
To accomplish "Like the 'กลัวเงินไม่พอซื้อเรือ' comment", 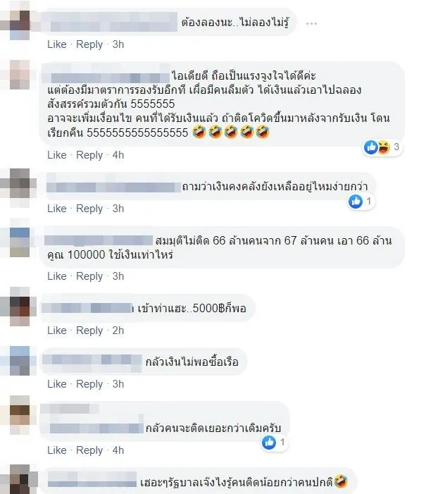I will (x=57, y=384).
